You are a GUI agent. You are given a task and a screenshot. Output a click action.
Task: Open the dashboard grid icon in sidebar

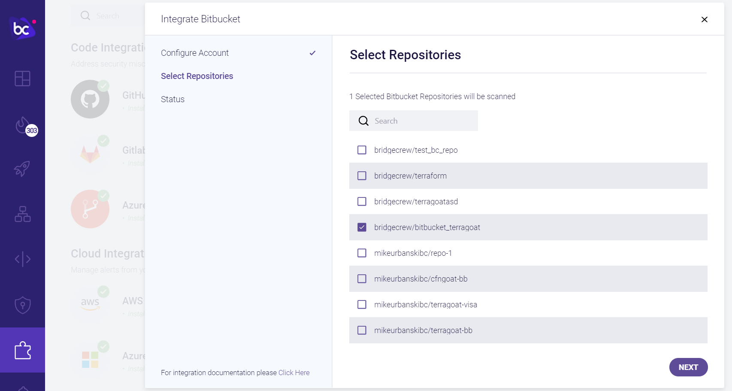point(22,79)
